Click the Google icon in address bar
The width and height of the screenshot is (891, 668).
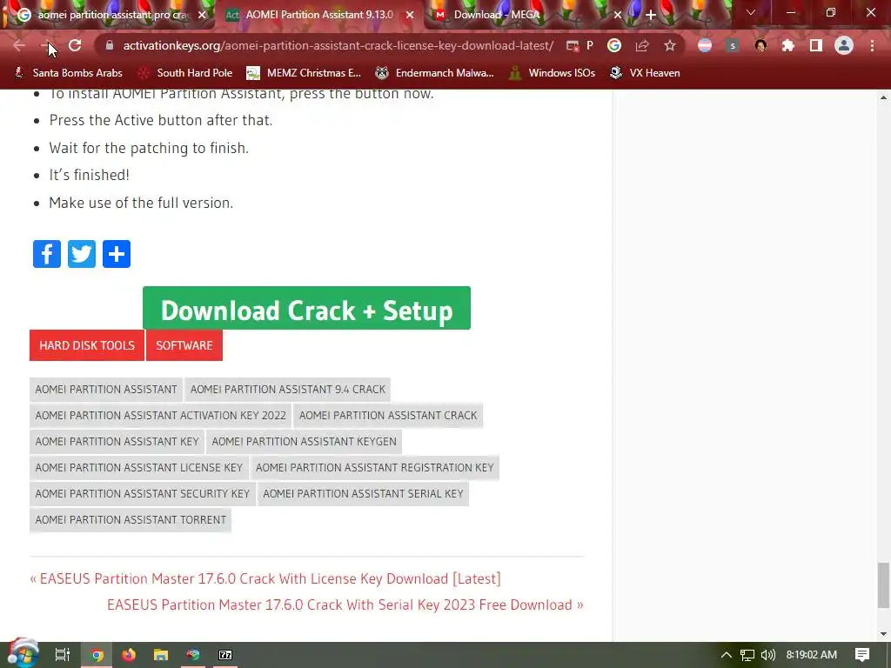point(614,45)
